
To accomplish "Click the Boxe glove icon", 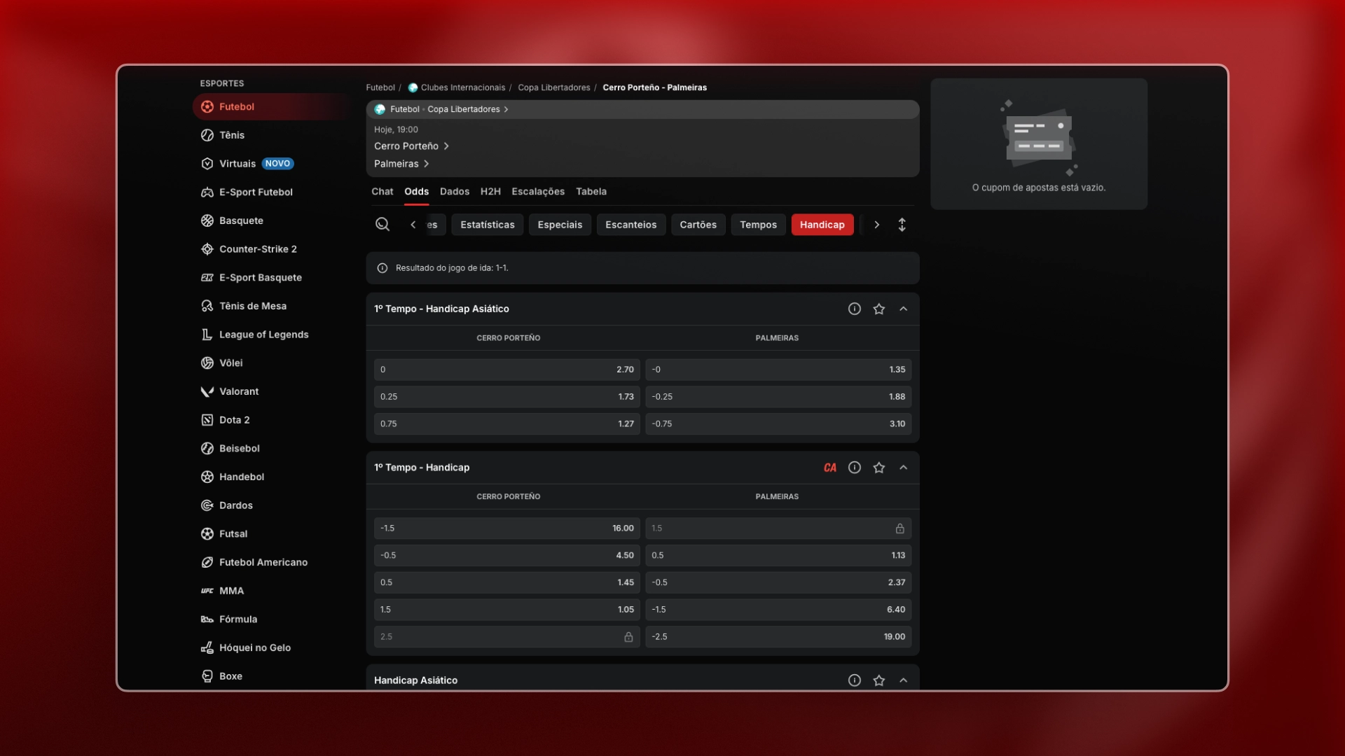I will 207,676.
